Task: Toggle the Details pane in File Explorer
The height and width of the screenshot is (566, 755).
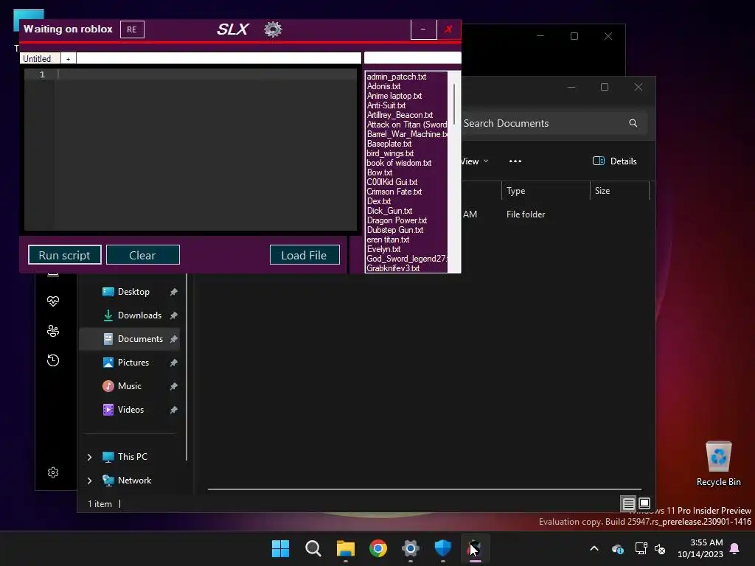Action: pyautogui.click(x=615, y=161)
